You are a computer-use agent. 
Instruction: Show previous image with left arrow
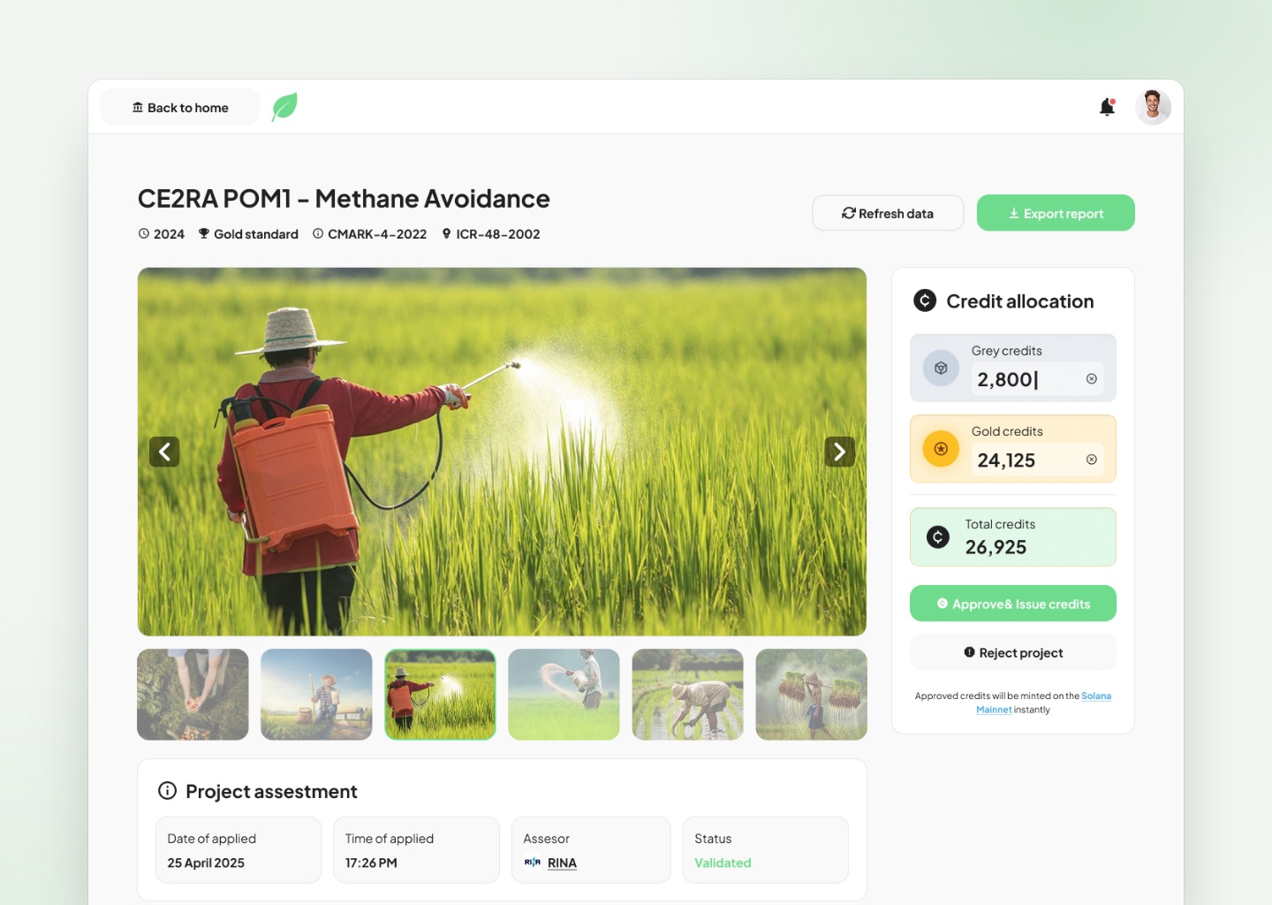[164, 452]
